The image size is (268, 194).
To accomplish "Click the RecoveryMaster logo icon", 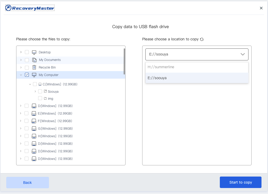I will (x=9, y=8).
